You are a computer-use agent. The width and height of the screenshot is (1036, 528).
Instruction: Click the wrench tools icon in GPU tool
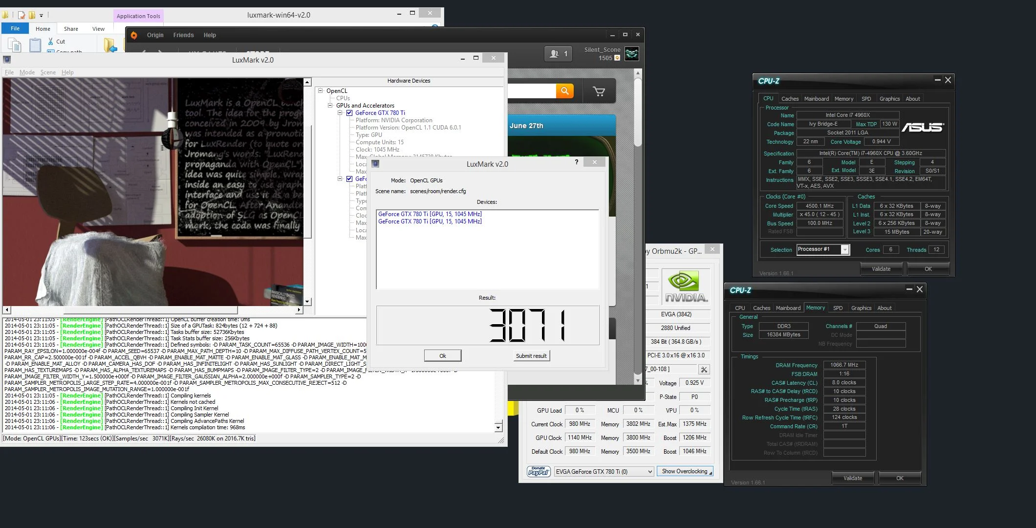(x=704, y=370)
